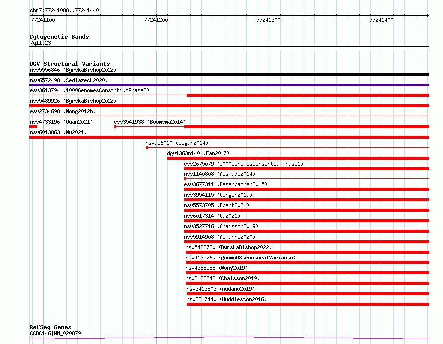The width and height of the screenshot is (443, 344).
Task: Click the short red nsv4733196 Quan2021 bar
Action: click(33, 127)
